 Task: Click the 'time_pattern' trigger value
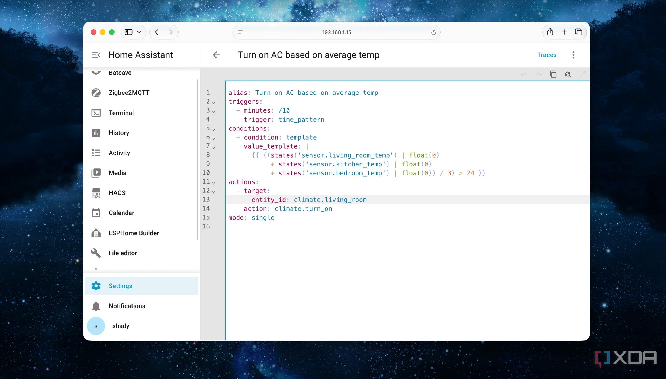point(301,120)
